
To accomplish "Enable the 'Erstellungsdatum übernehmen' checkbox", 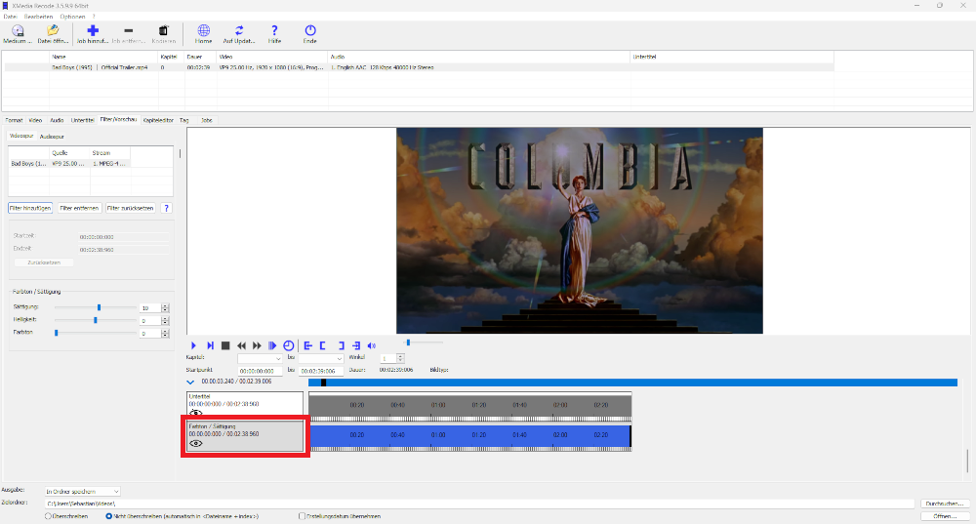I will coord(302,516).
